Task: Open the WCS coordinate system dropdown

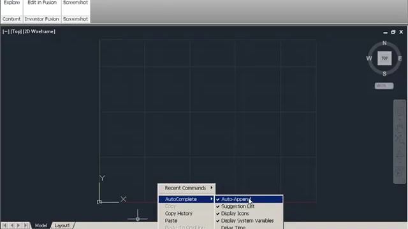Action: tap(384, 86)
